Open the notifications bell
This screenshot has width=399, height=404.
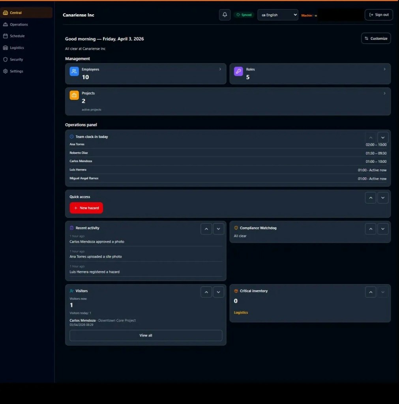(225, 15)
